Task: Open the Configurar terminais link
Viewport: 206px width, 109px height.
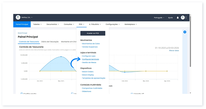Action: click(90, 59)
